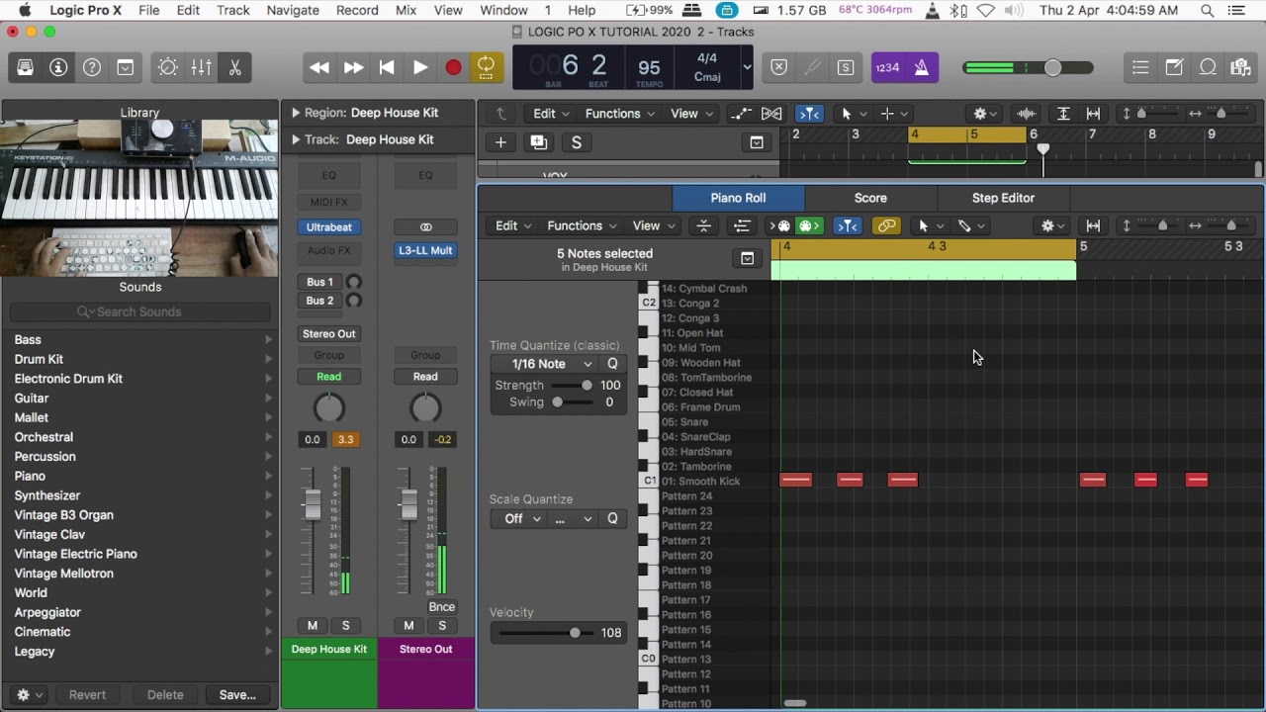The height and width of the screenshot is (712, 1266).
Task: Open the Mix menu
Action: point(406,10)
